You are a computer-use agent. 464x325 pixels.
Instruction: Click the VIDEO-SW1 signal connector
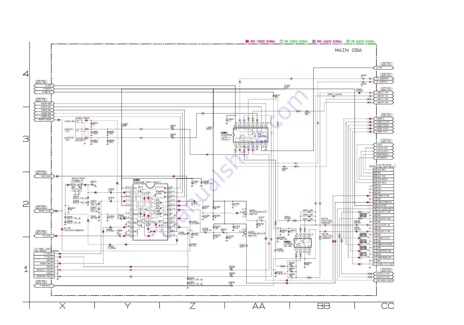click(44, 117)
